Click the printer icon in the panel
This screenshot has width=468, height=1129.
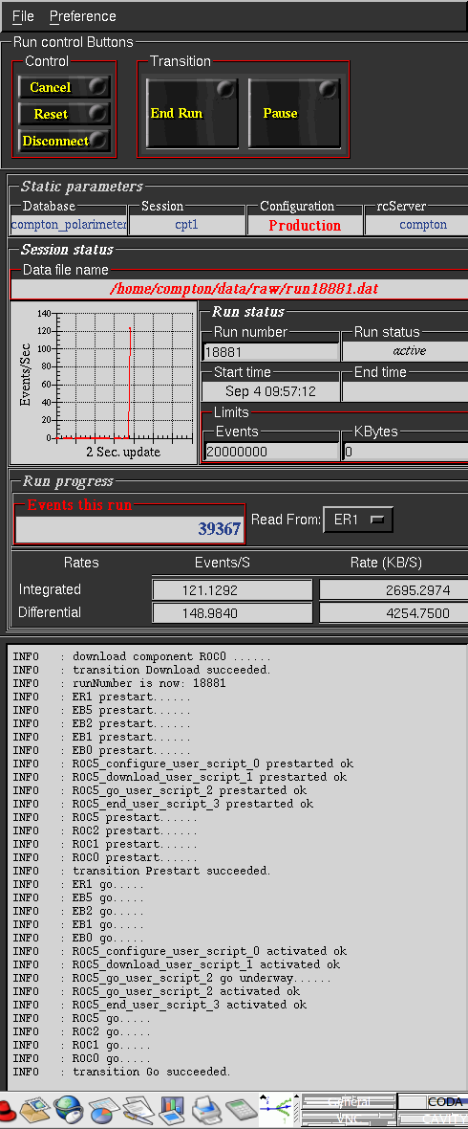[206, 1111]
